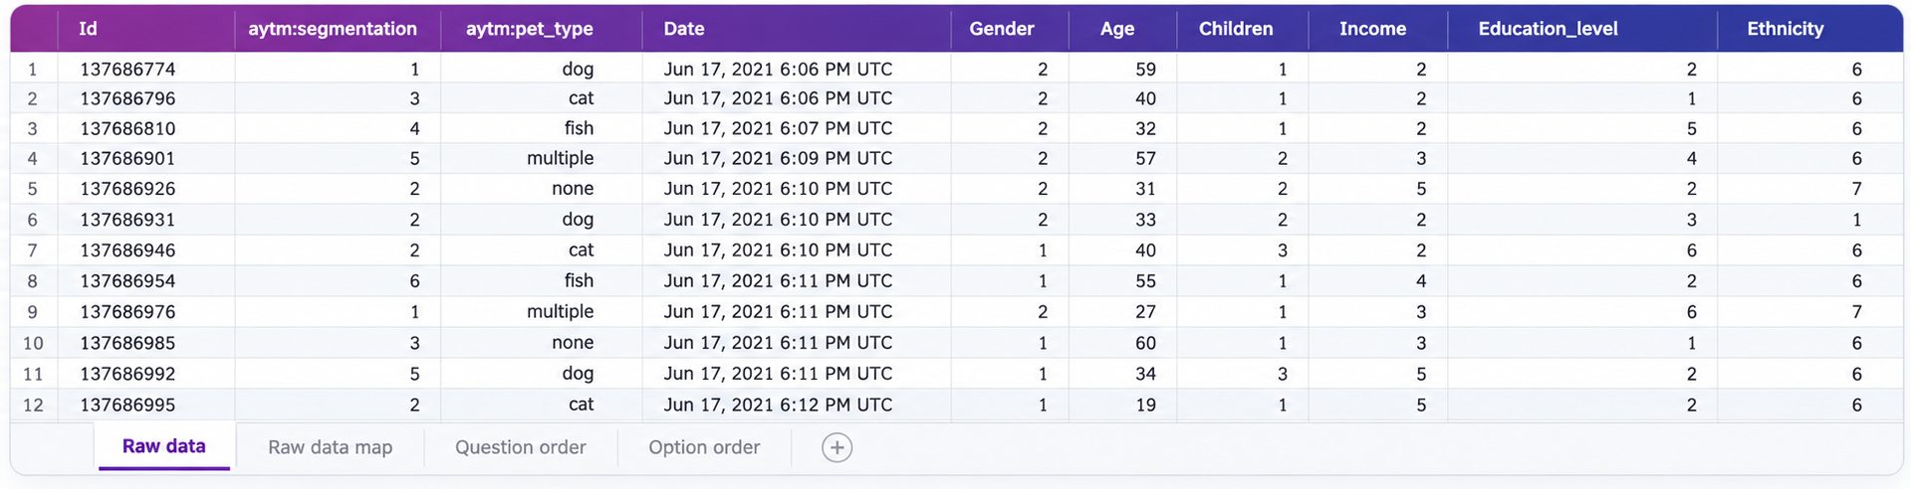Select row number 12
The width and height of the screenshot is (1911, 489).
click(33, 405)
